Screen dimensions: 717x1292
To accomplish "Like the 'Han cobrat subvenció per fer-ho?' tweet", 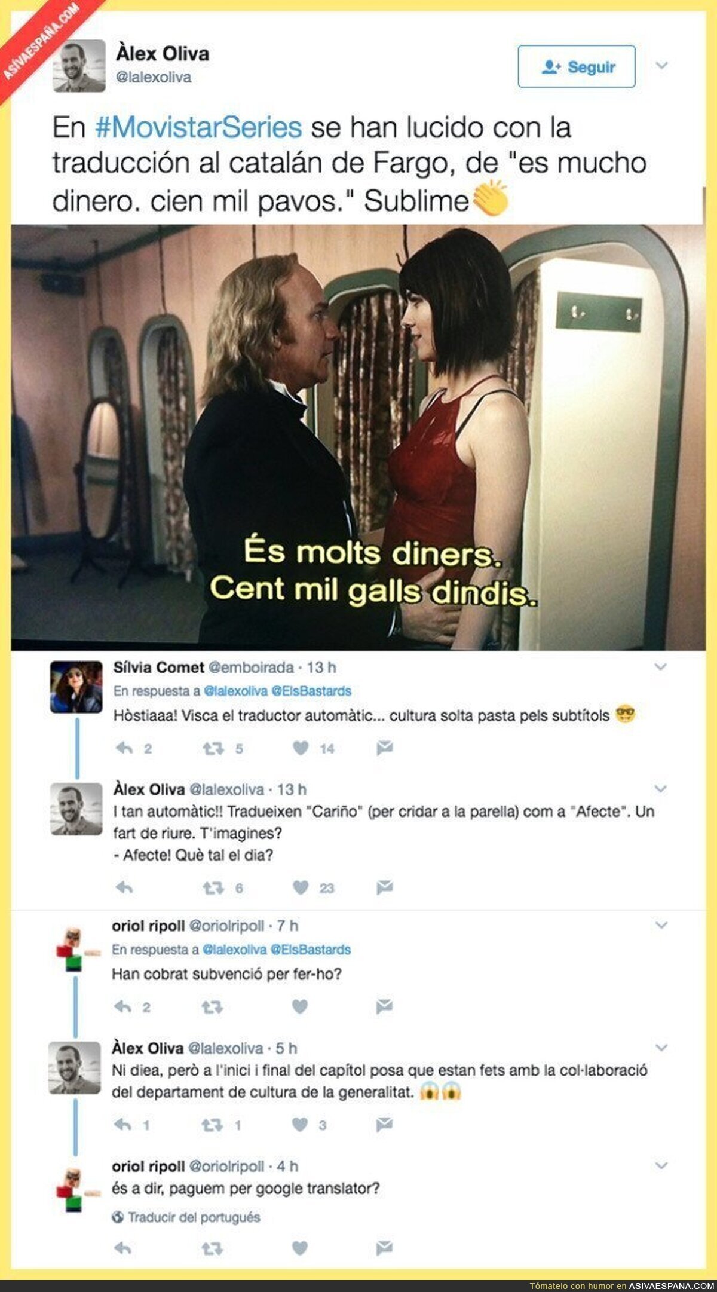I will click(x=300, y=1007).
